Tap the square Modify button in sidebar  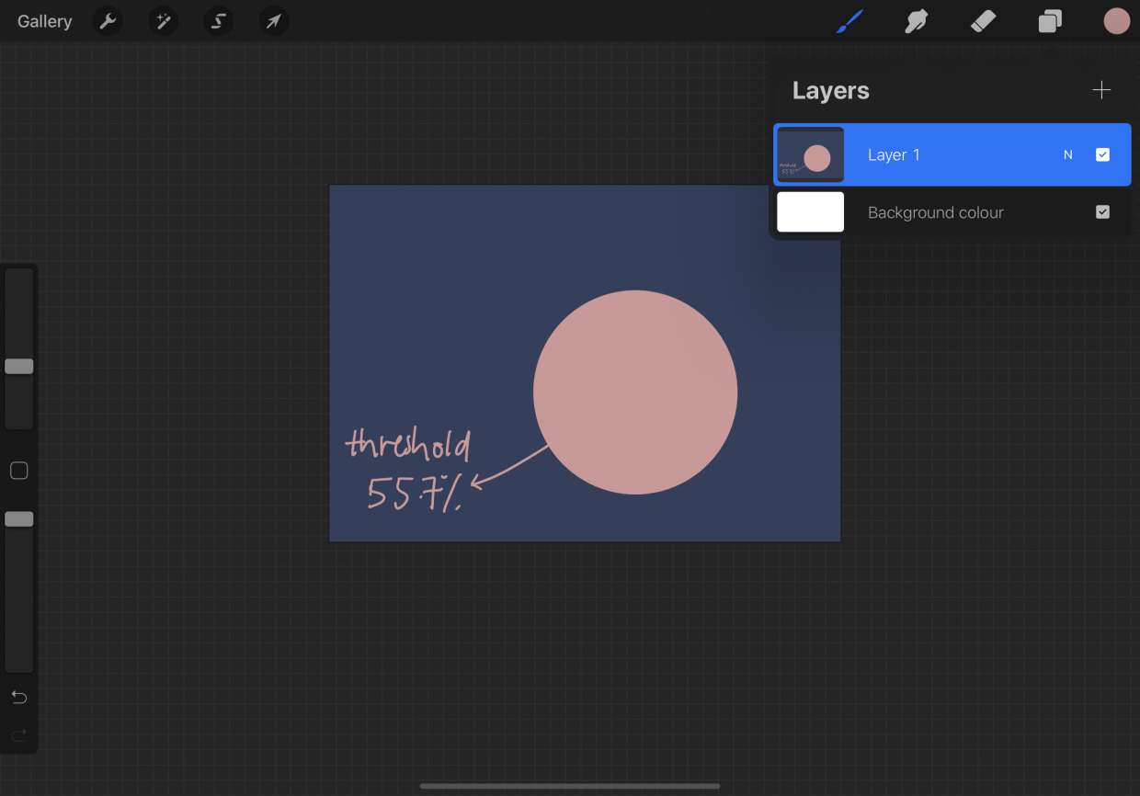[19, 471]
